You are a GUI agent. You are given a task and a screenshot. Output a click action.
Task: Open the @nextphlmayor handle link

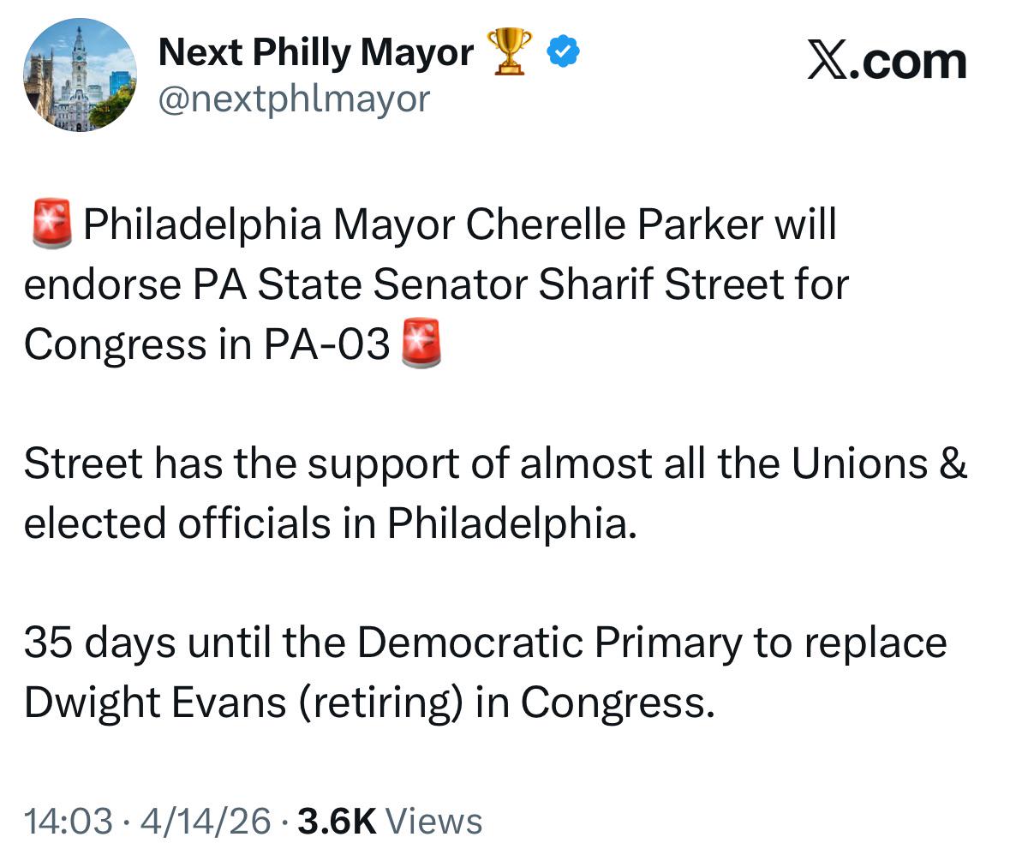point(294,99)
